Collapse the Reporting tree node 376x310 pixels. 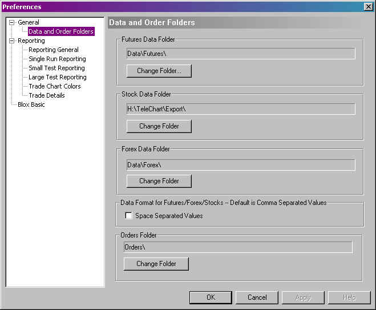point(11,41)
